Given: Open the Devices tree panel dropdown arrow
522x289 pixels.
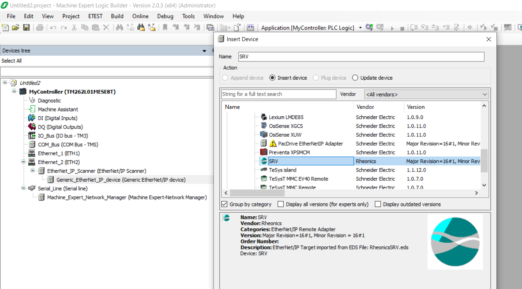Looking at the screenshot, I should click(204, 51).
